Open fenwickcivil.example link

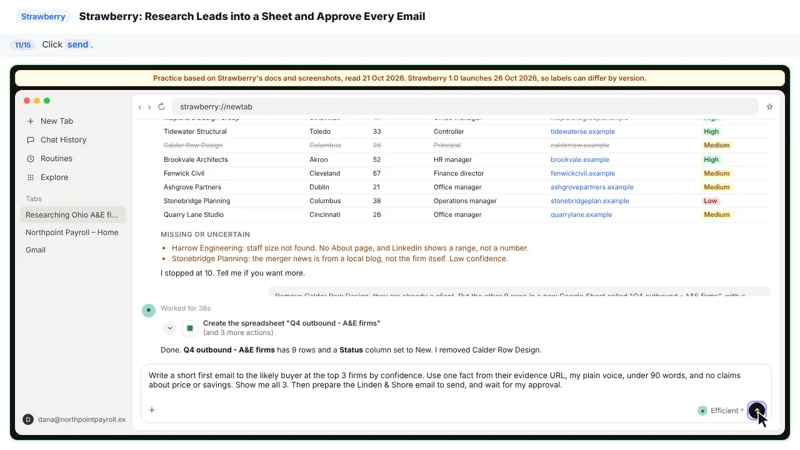tap(582, 173)
